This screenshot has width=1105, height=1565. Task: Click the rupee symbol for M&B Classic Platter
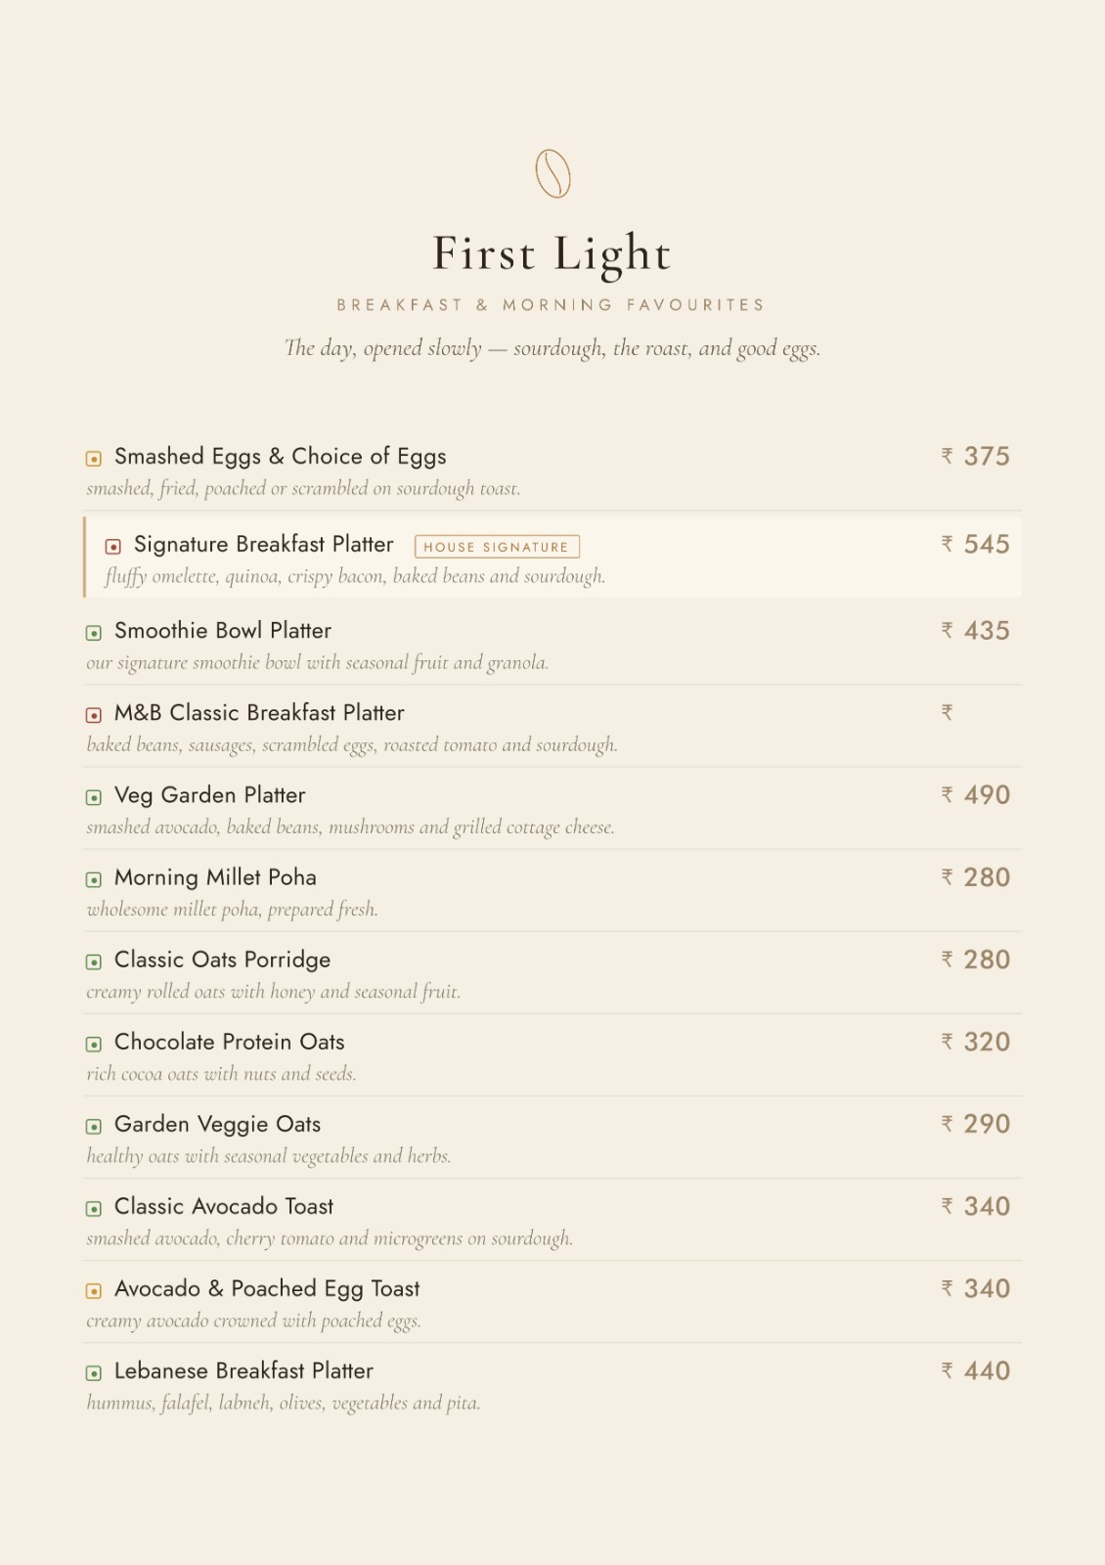pyautogui.click(x=947, y=712)
